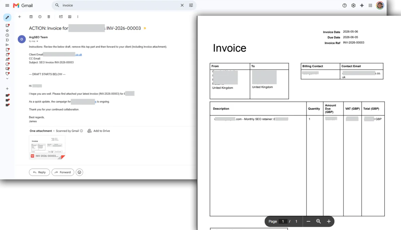
Task: Click the ArgSEO Team sender avatar
Action: [22, 39]
